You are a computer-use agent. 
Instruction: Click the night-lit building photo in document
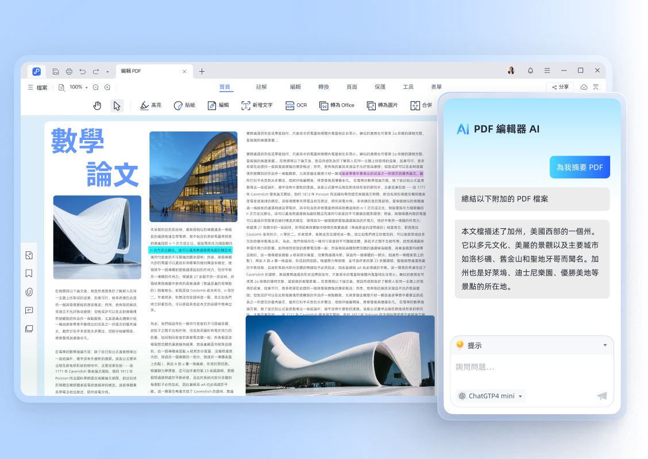[194, 177]
